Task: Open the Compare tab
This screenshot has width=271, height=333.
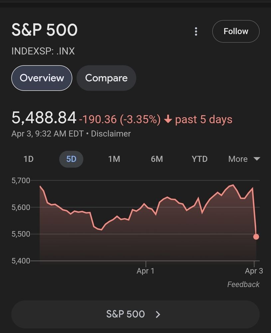Action: click(x=106, y=78)
